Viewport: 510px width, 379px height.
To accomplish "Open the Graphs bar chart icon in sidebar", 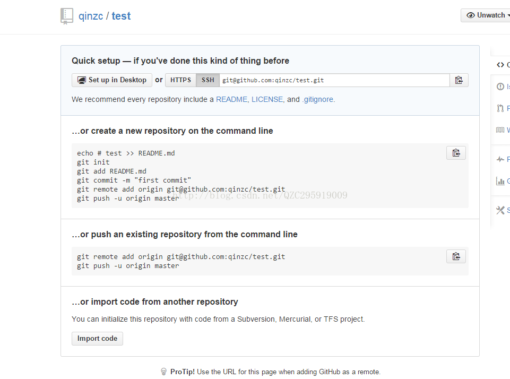I will pyautogui.click(x=500, y=181).
